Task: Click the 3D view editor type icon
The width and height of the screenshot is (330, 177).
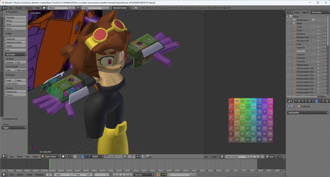Action: (x=5, y=156)
